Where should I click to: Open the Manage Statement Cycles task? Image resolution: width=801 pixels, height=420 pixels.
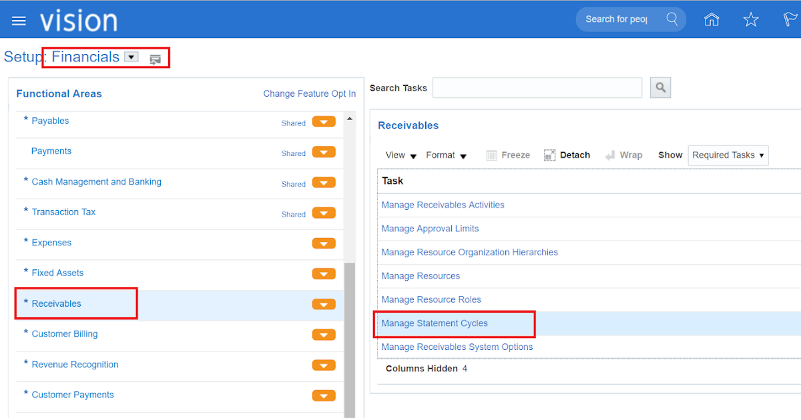click(435, 323)
